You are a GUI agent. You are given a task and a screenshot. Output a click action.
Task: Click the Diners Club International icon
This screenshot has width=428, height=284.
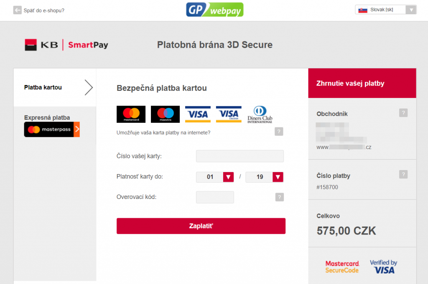[260, 114]
